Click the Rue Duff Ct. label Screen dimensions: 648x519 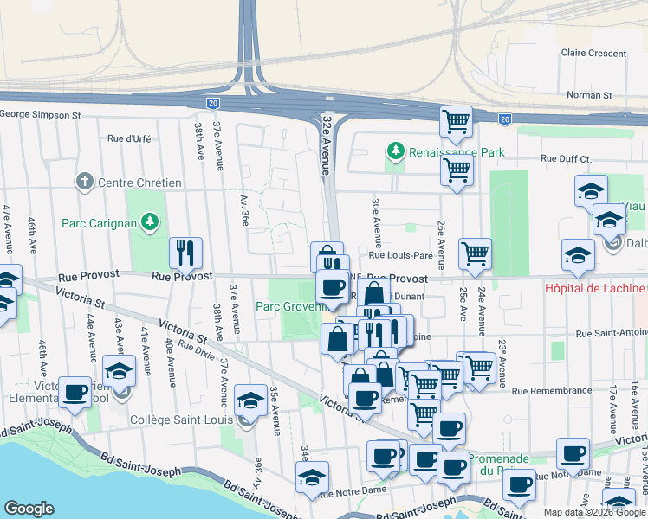coord(567,159)
